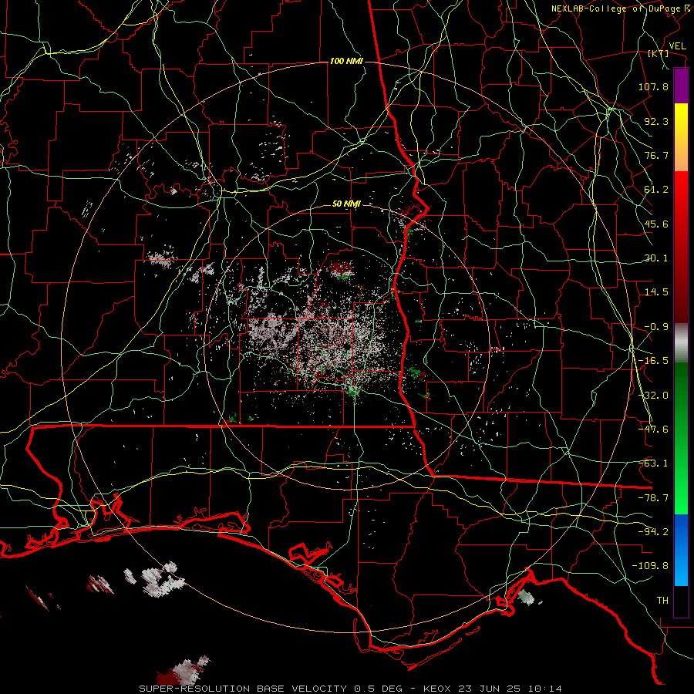Click the 50 NMI range ring label

click(x=346, y=204)
